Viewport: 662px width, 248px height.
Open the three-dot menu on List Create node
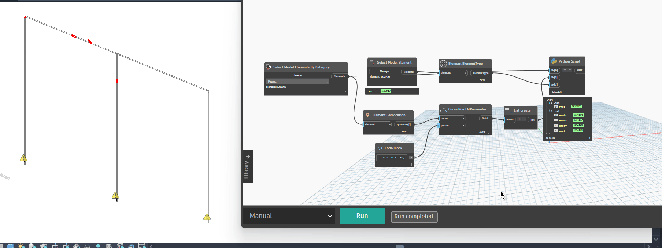[535, 127]
